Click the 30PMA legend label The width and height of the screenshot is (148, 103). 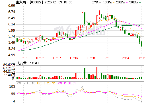(x=133, y=2)
